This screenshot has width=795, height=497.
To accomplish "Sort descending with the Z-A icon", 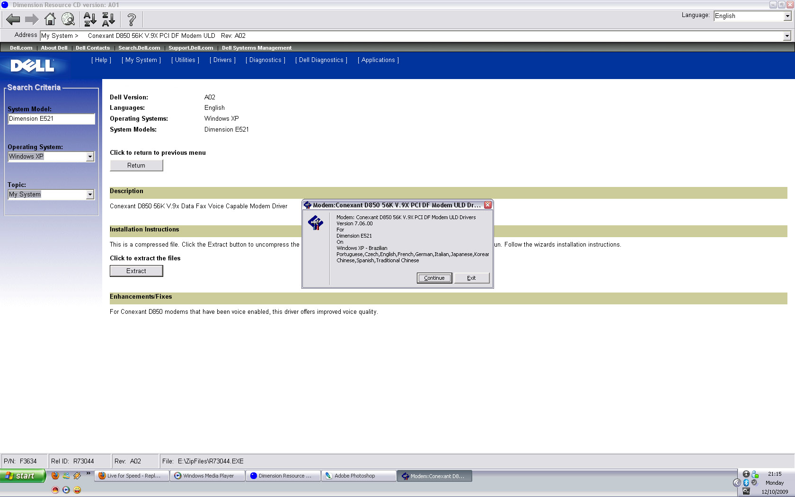I will pos(109,19).
